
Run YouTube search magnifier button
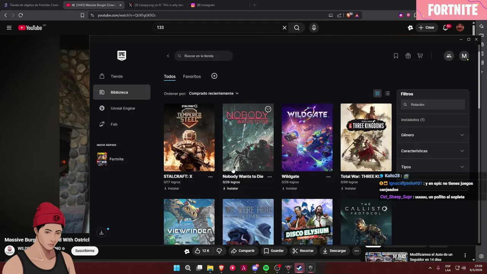tap(297, 27)
